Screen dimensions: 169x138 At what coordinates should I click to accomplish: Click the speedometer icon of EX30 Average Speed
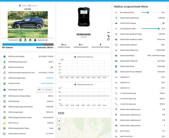point(4,112)
